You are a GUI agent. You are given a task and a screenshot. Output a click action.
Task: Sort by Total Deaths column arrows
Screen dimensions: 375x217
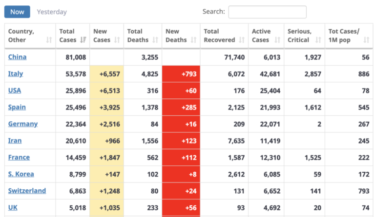coord(155,40)
